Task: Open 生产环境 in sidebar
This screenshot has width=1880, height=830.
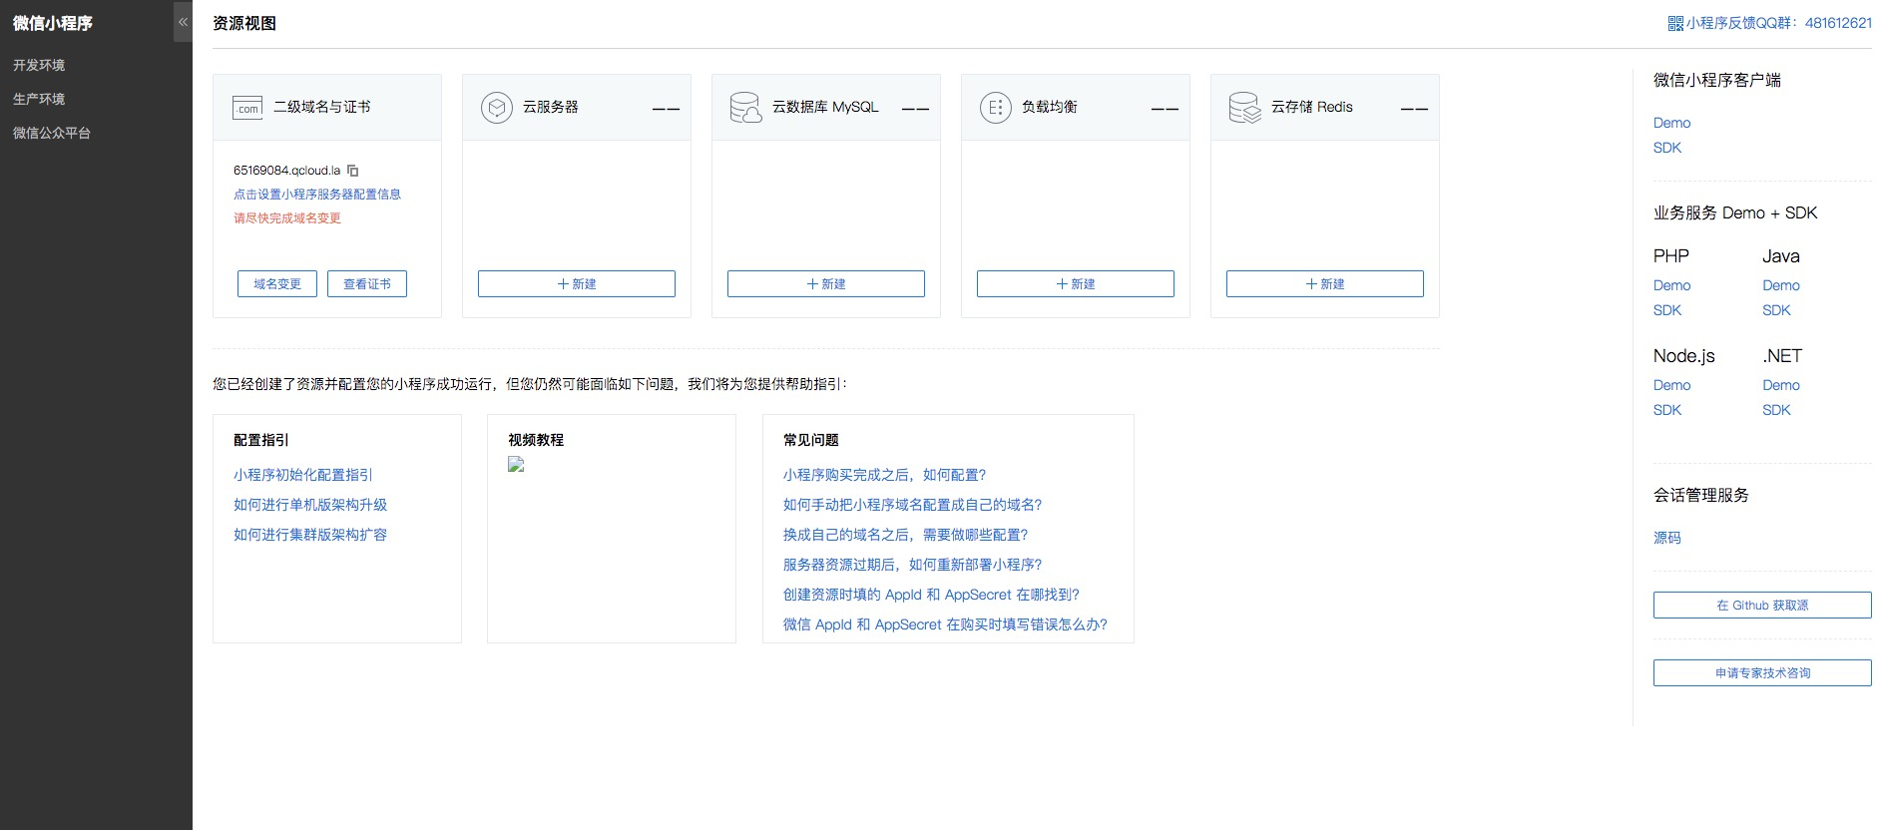Action: [x=39, y=99]
